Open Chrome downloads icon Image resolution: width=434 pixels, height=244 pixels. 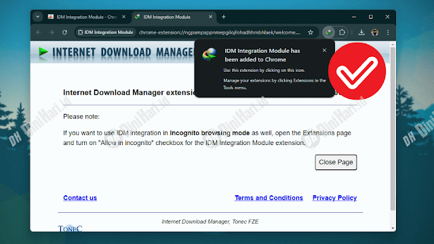coord(361,33)
